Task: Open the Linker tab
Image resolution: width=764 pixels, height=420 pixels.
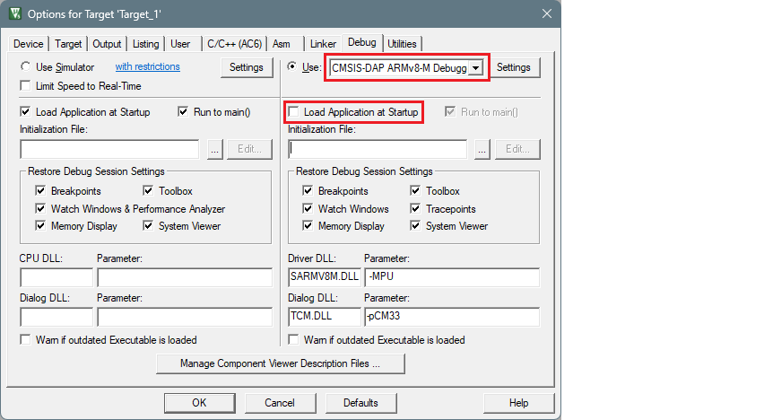Action: coord(323,44)
